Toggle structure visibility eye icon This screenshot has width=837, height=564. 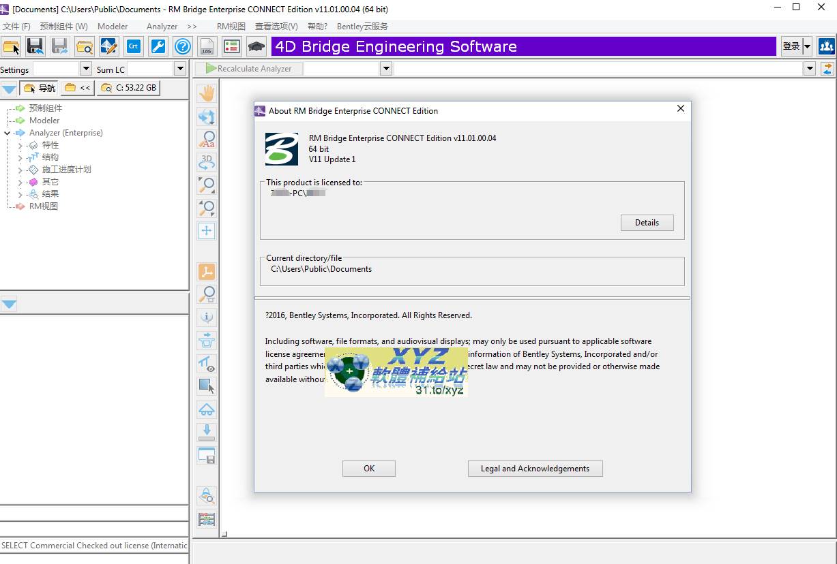point(207,364)
